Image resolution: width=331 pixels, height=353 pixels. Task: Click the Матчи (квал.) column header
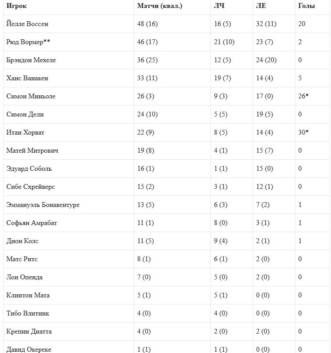160,6
